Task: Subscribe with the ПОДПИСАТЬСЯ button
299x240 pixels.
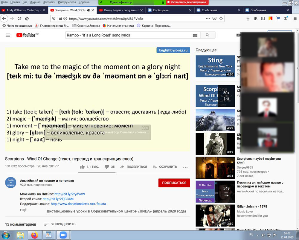Action: pyautogui.click(x=174, y=183)
